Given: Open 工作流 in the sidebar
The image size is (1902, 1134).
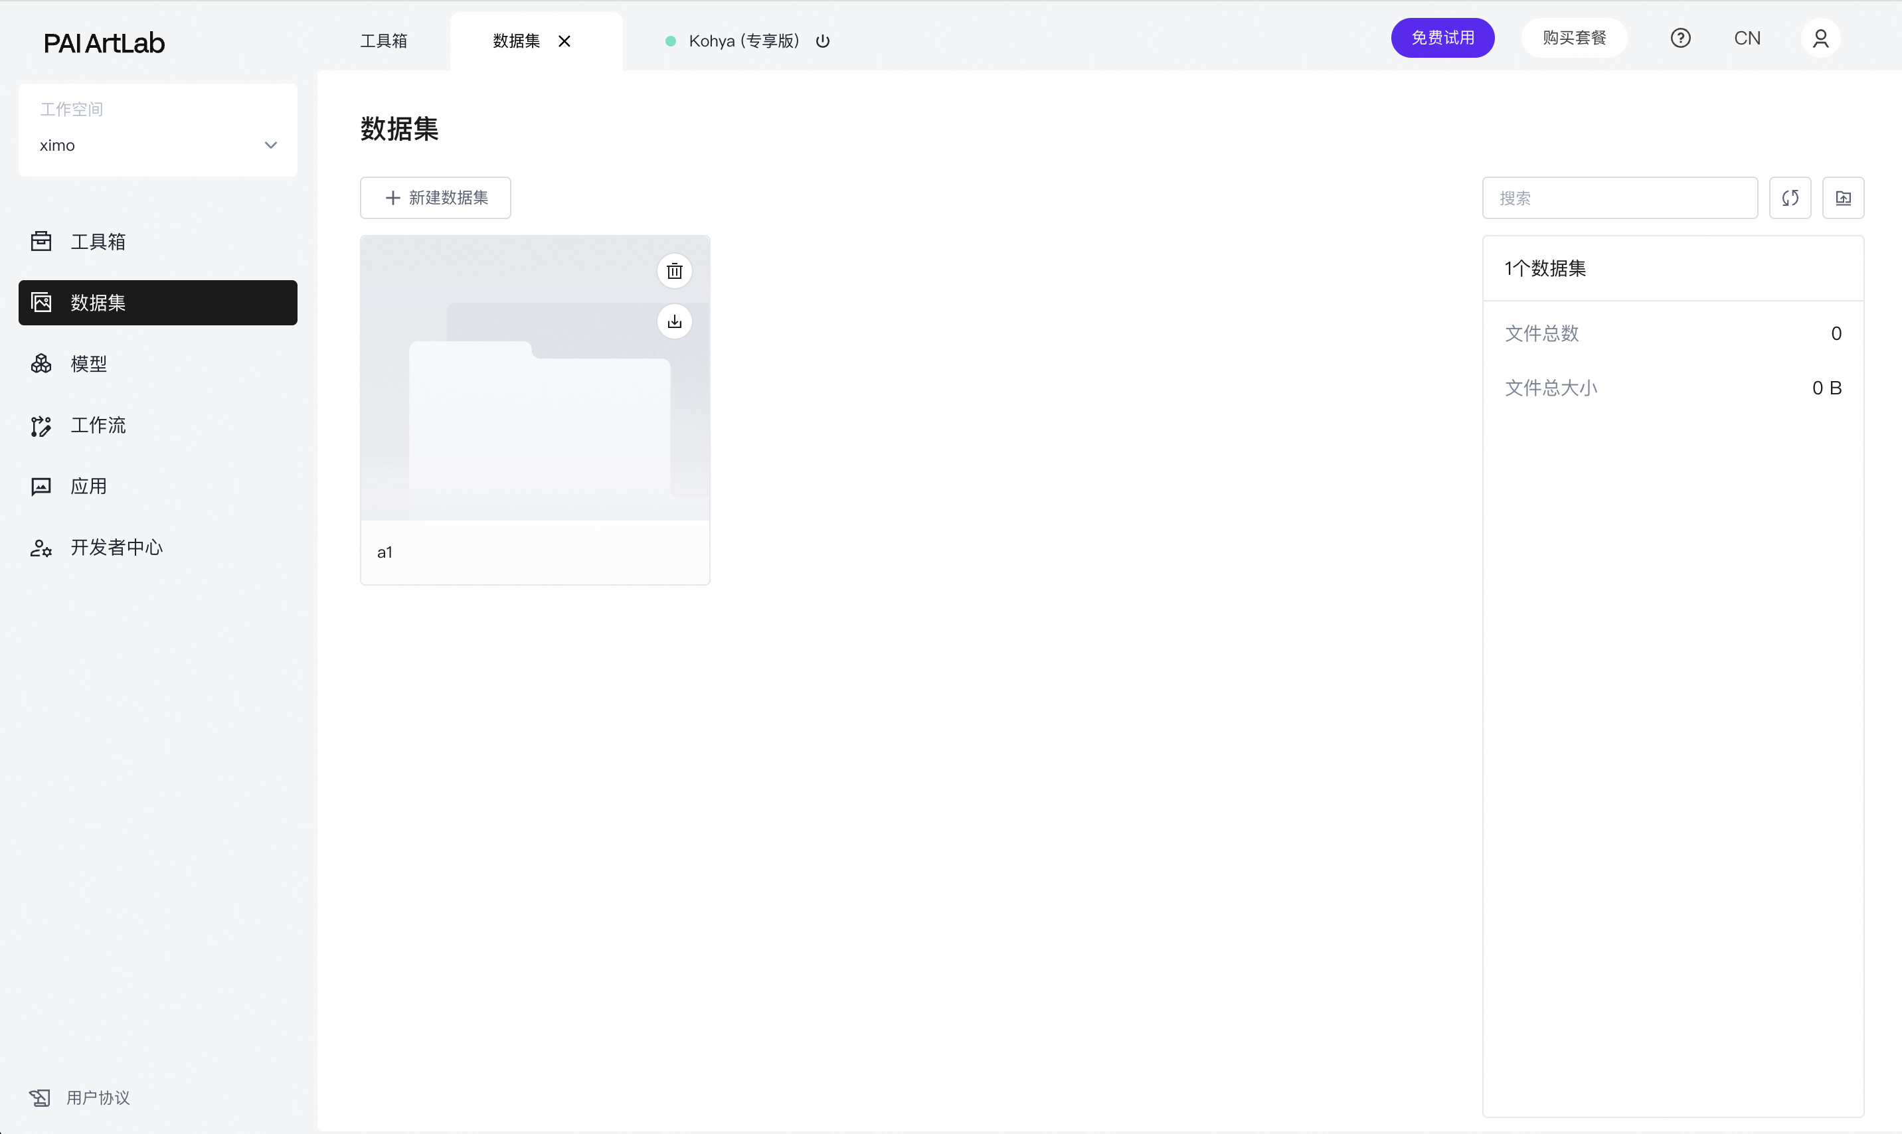Looking at the screenshot, I should click(98, 425).
